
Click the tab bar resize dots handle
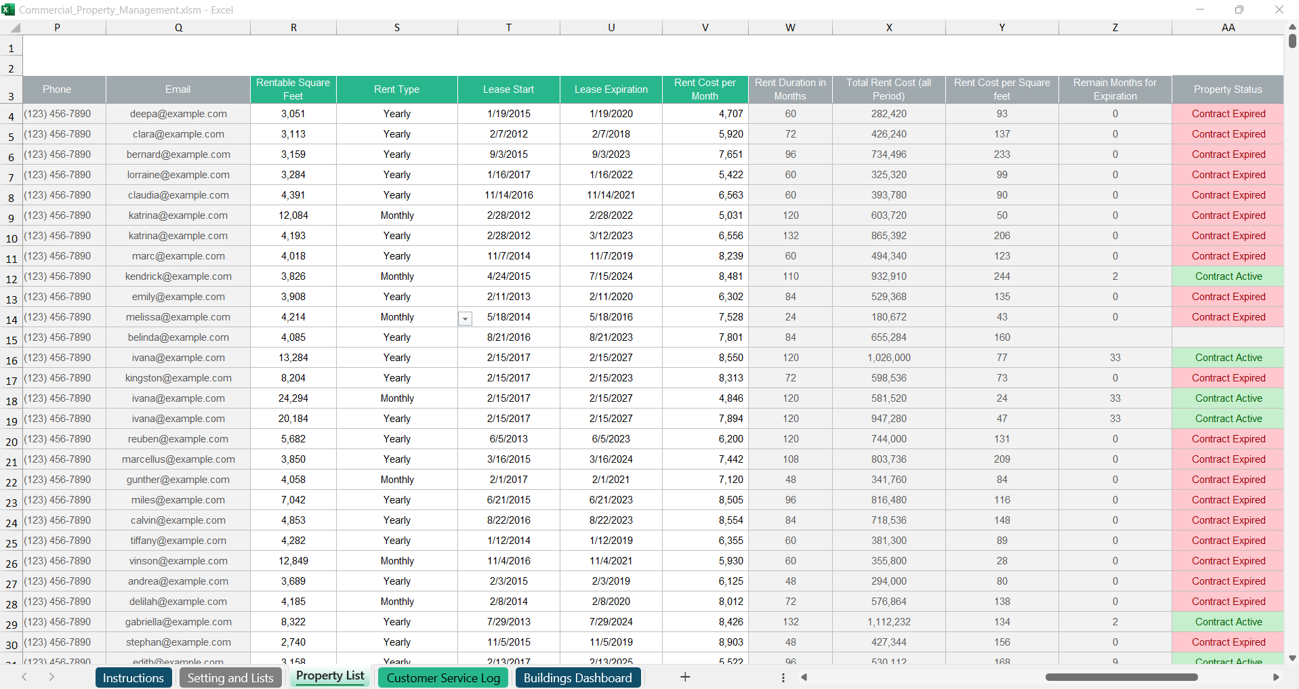coord(783,677)
